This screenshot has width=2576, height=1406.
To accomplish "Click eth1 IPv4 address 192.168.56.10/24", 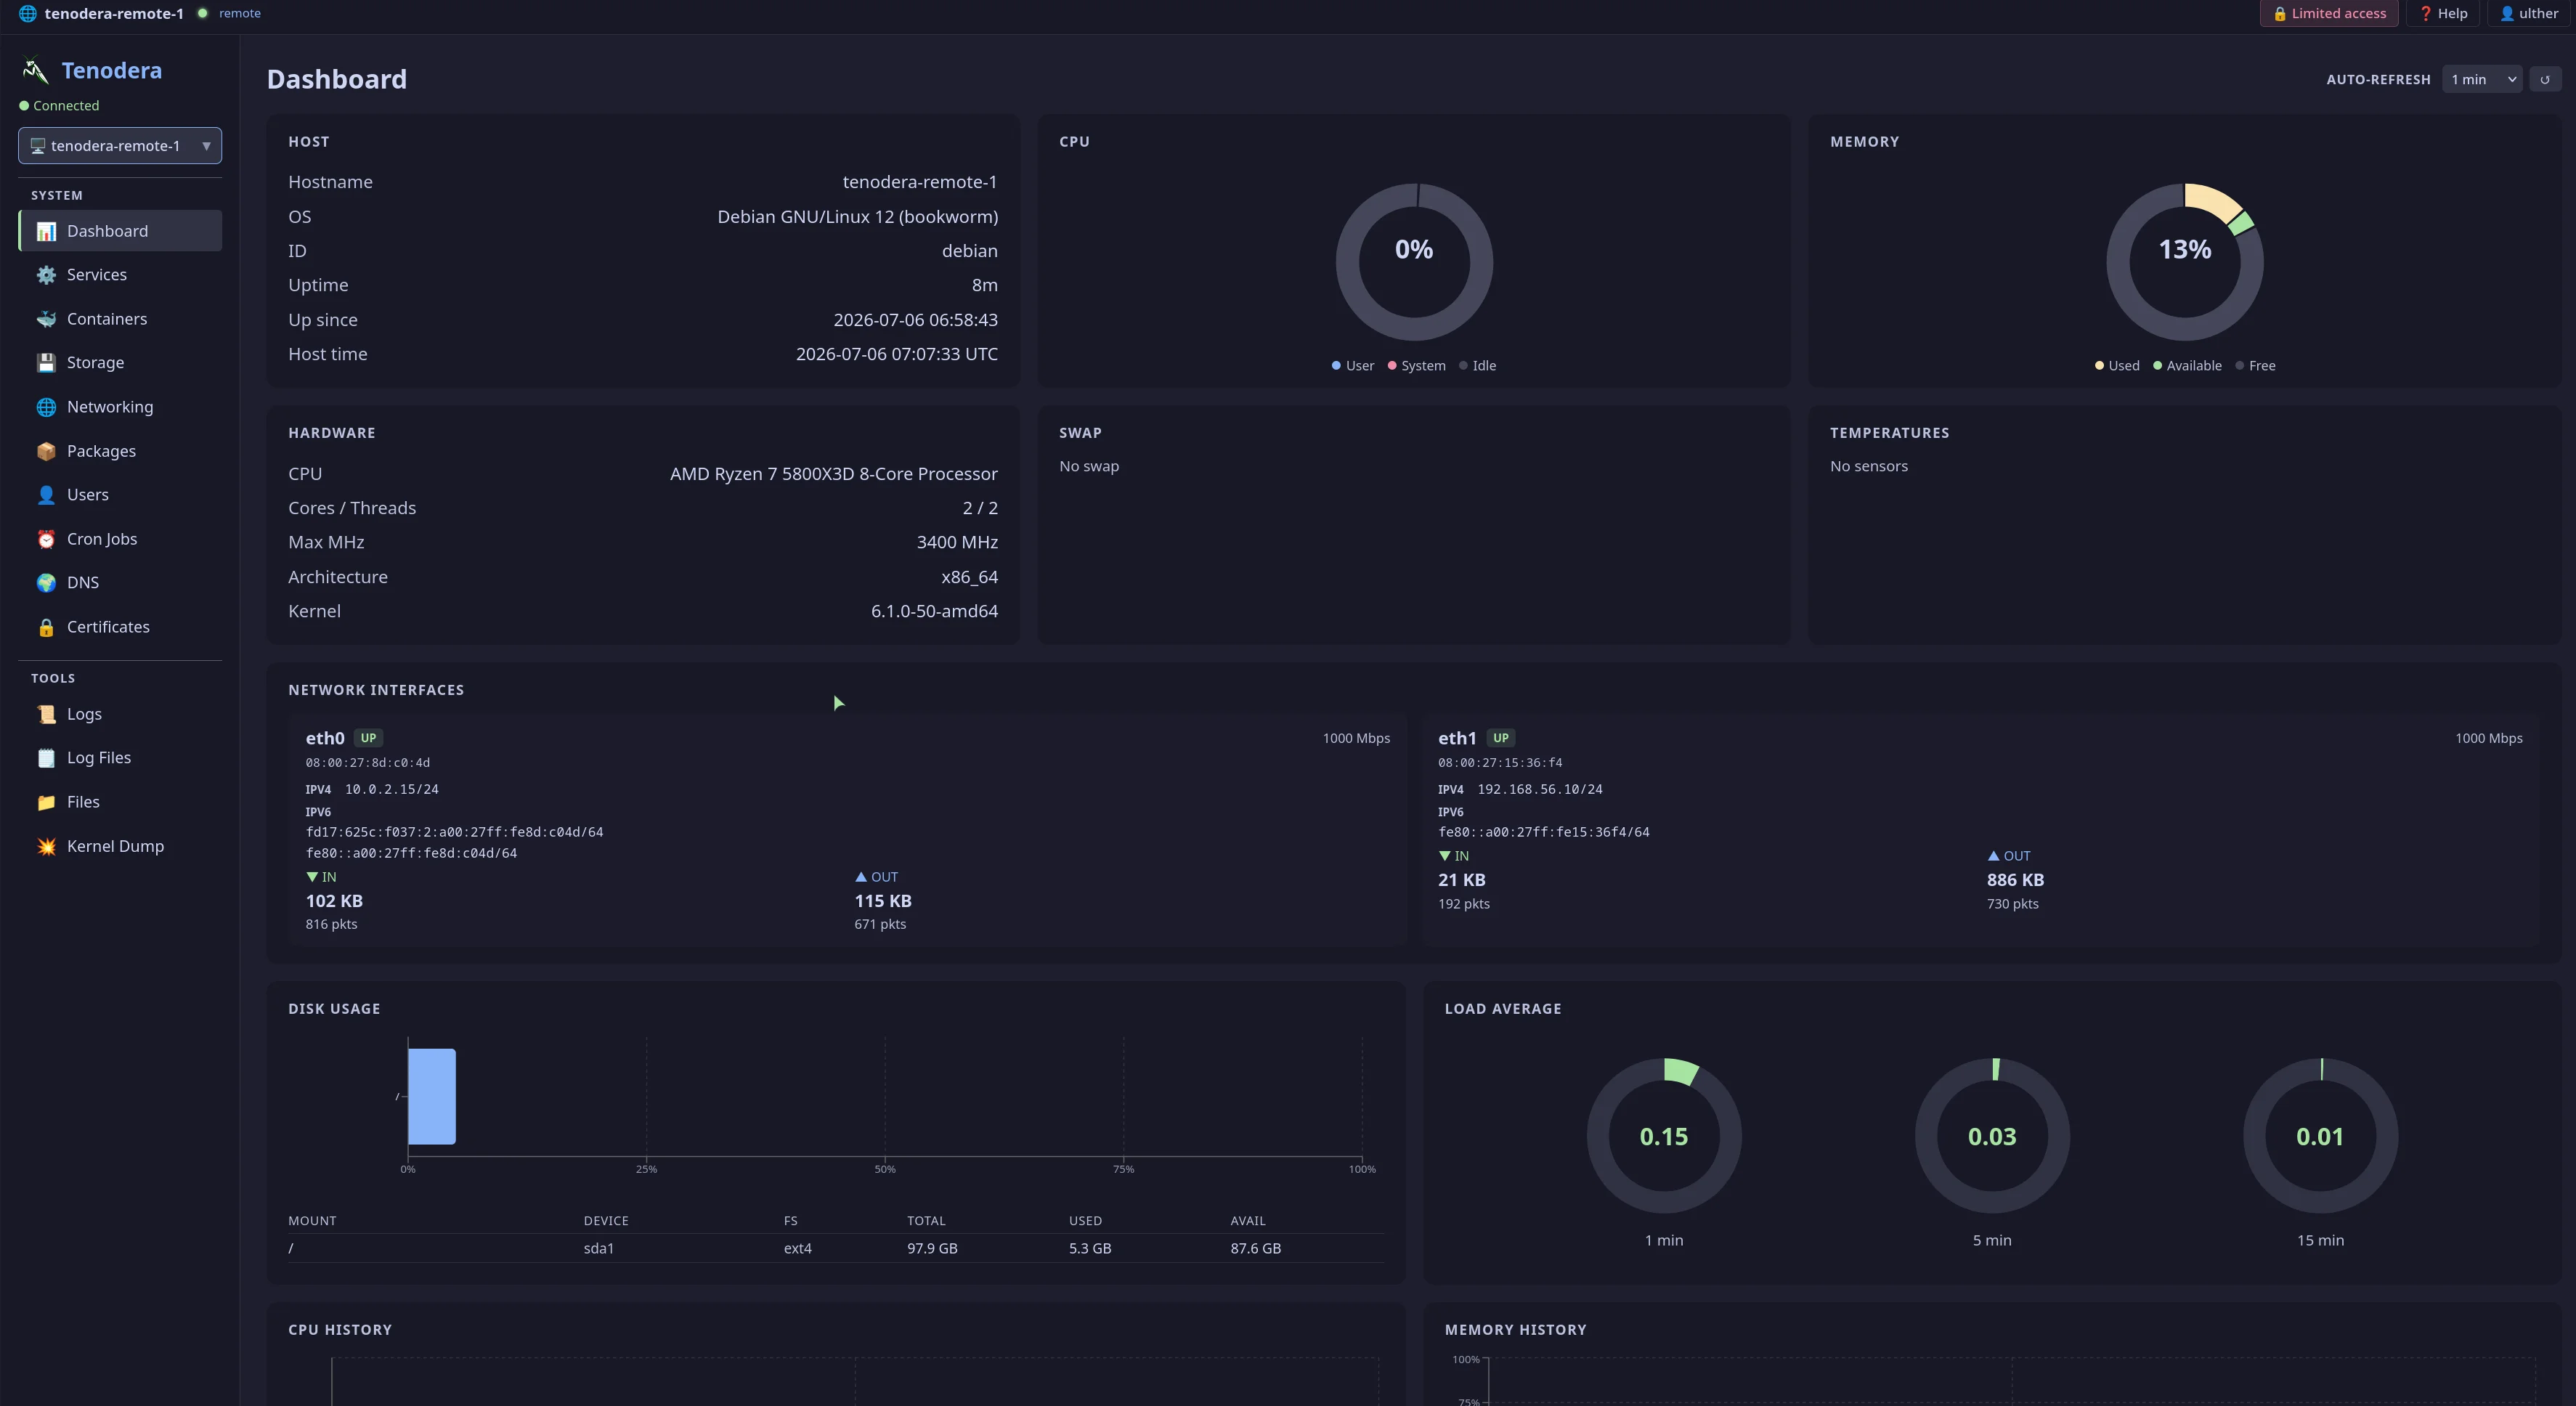I will pos(1540,789).
